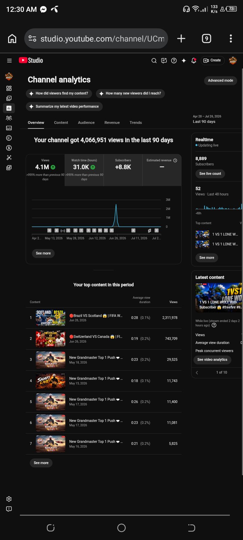Image resolution: width=243 pixels, height=540 pixels.
Task: Click Brazil VS Scotland thumbnail
Action: pos(51,318)
